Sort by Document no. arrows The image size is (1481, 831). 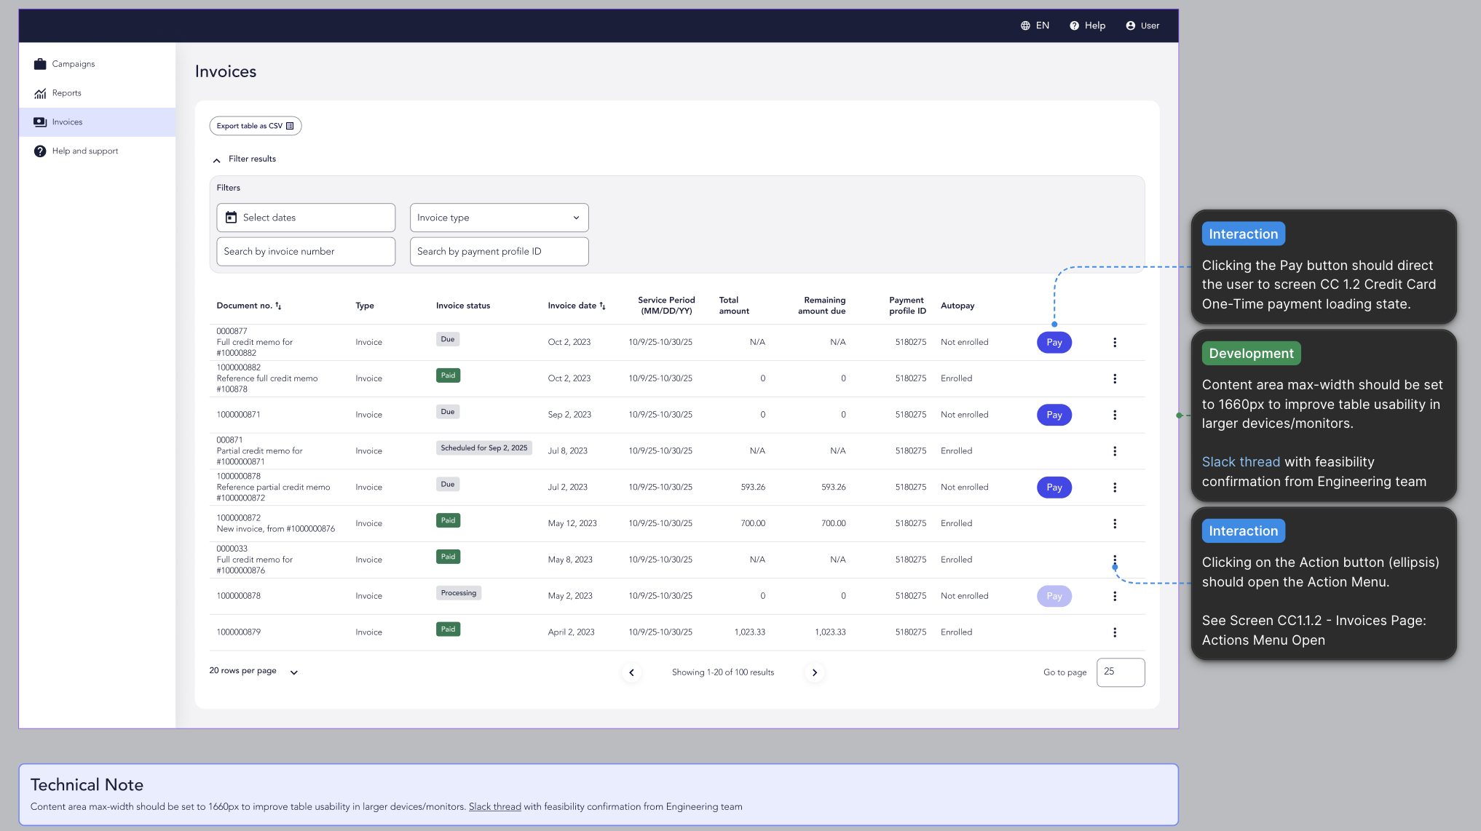pyautogui.click(x=278, y=306)
